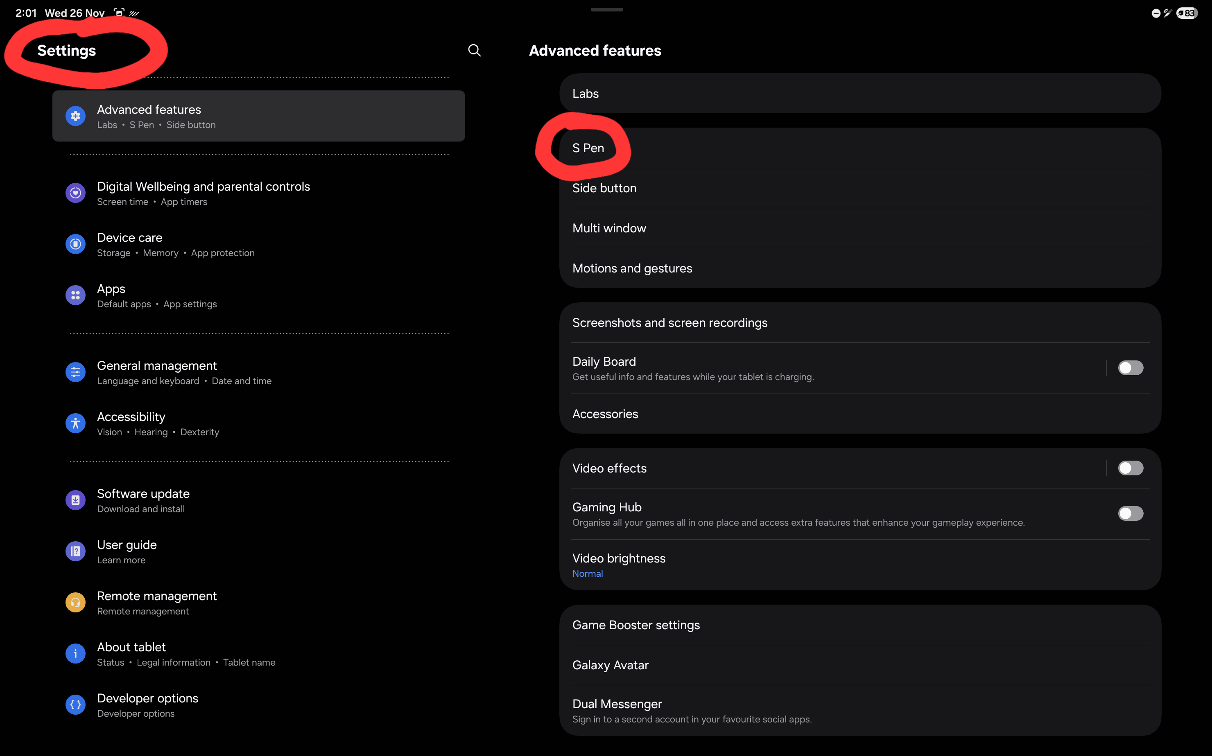This screenshot has height=756, width=1212.
Task: Toggle Video effects on
Action: click(x=1131, y=468)
